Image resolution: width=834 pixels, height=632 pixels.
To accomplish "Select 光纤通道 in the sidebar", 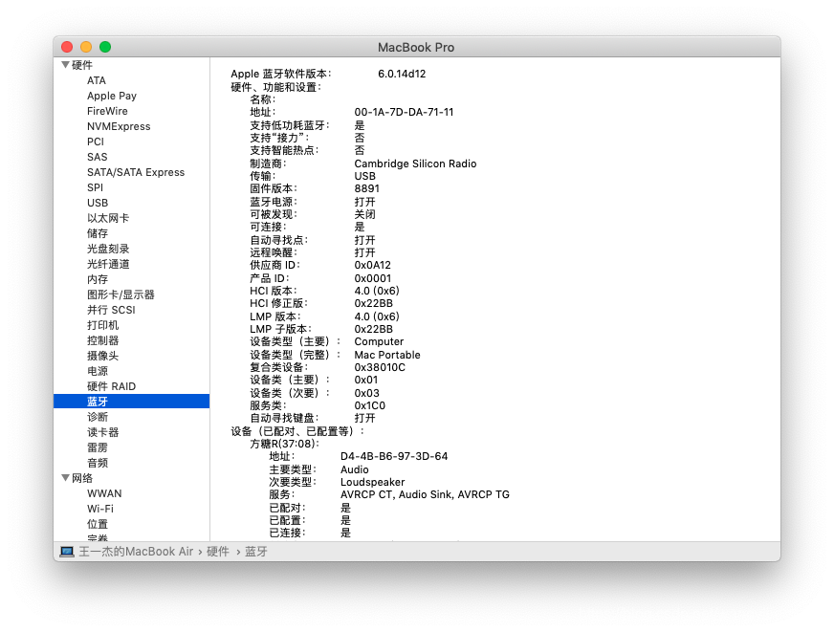I will coord(108,264).
